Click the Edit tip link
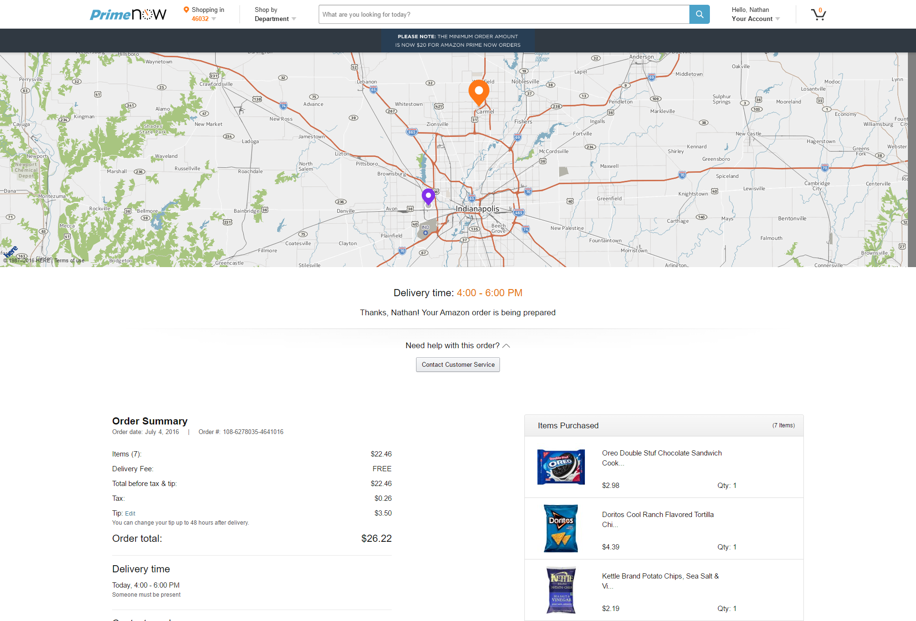 130,514
